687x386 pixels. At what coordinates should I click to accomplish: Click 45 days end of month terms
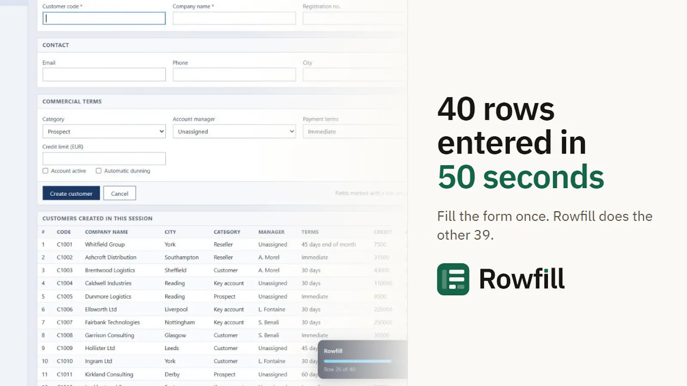click(x=328, y=244)
